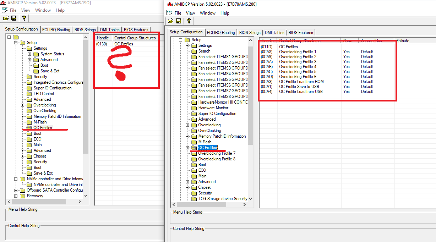Switch to PCI IRQ Routing tab in right window

221,32
